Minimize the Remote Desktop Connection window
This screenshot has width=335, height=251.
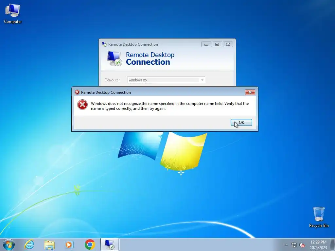coord(206,44)
